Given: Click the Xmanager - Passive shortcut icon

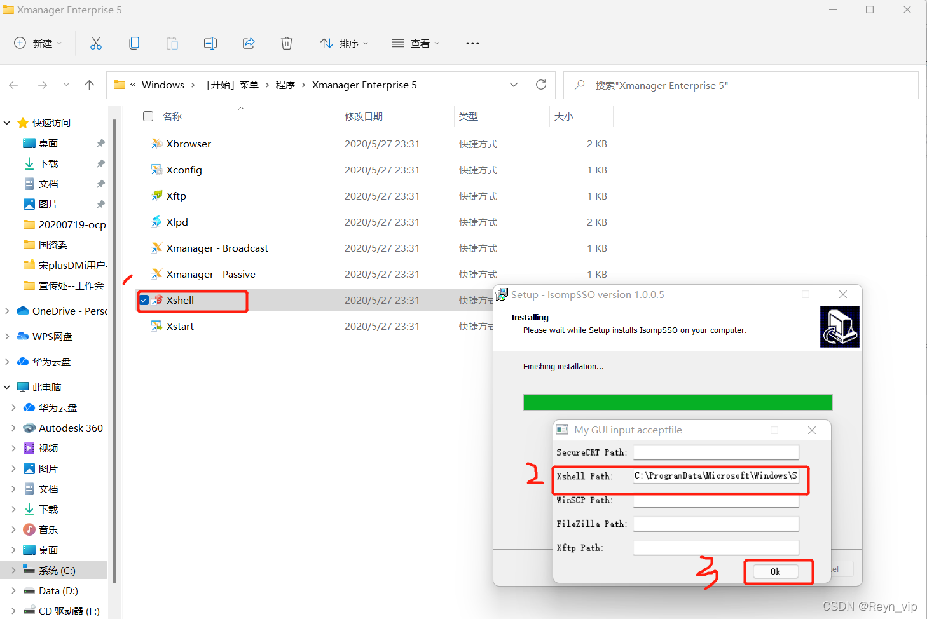Looking at the screenshot, I should coord(156,274).
